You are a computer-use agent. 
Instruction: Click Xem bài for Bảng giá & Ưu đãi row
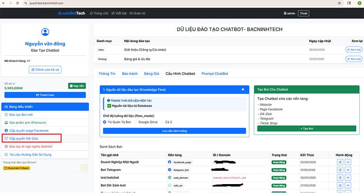tap(354, 59)
